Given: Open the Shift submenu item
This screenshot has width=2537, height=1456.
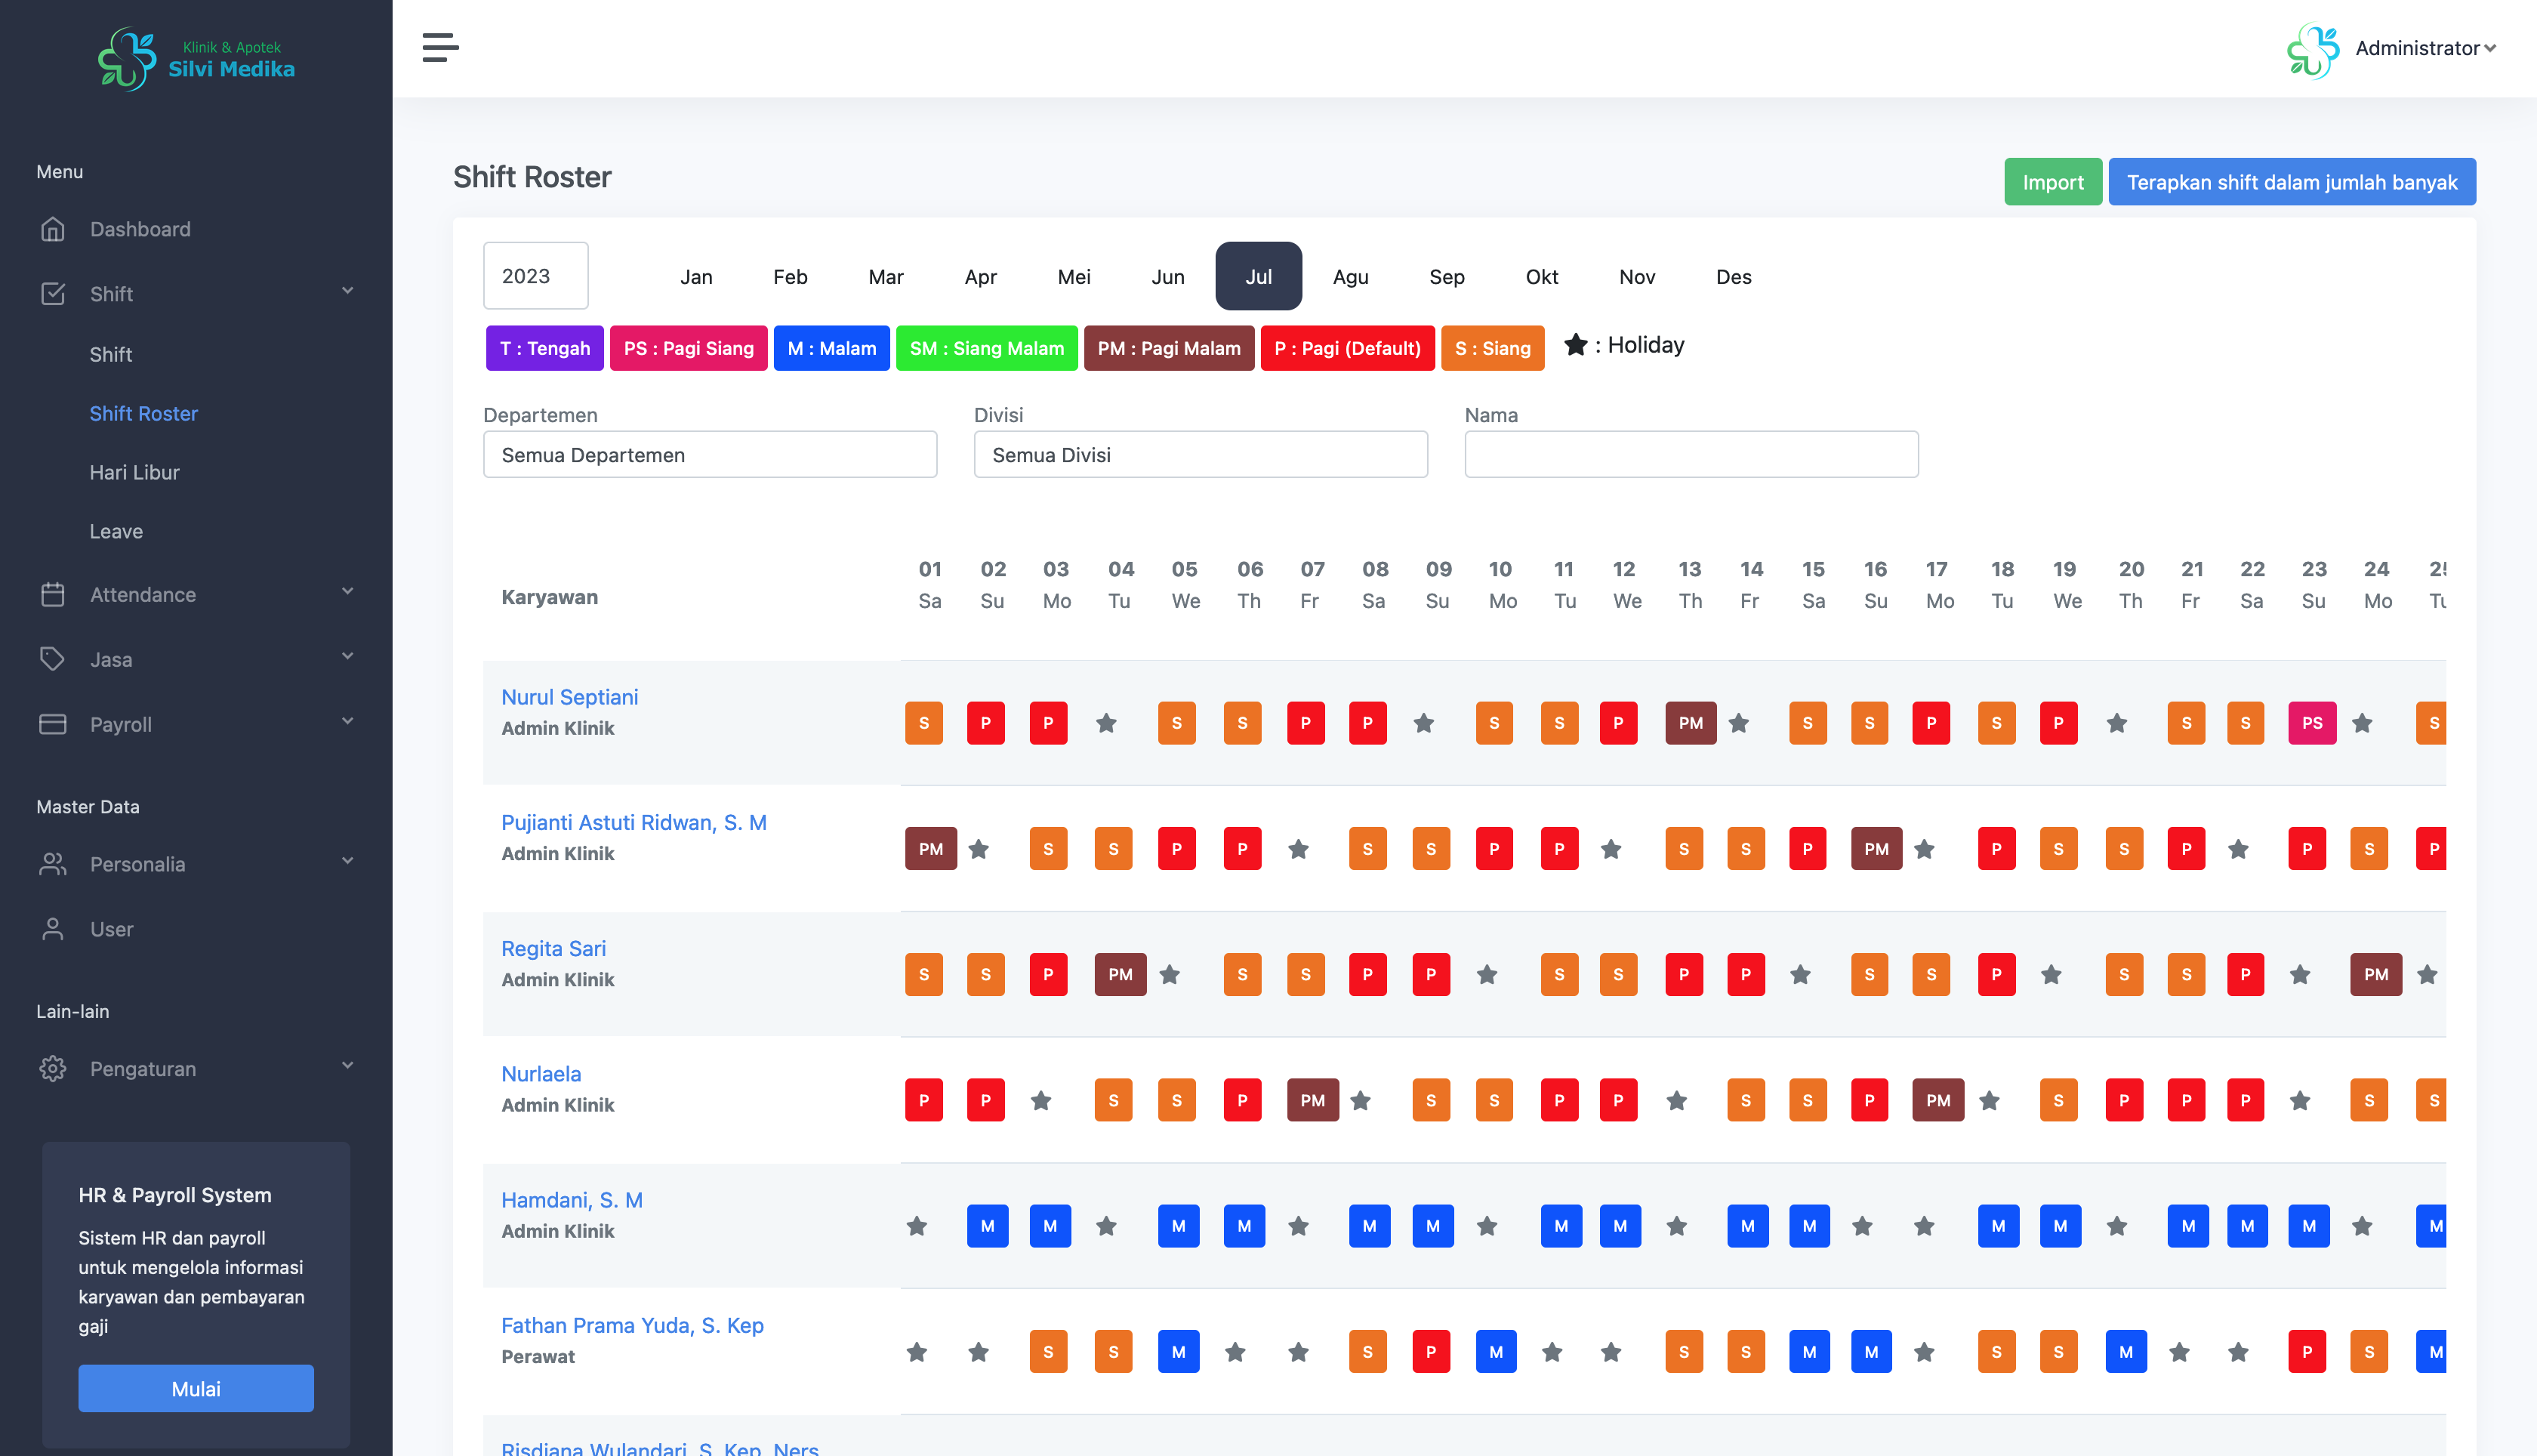Looking at the screenshot, I should point(111,354).
